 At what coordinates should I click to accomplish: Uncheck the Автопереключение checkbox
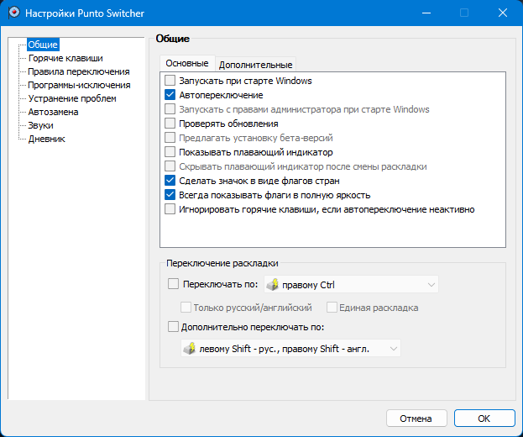click(x=171, y=96)
